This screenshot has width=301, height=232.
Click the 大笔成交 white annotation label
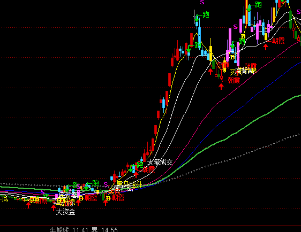[160, 163]
